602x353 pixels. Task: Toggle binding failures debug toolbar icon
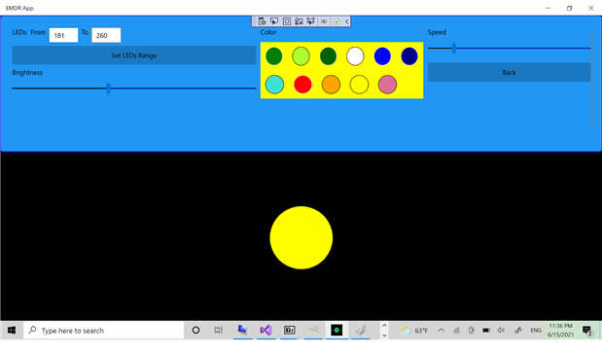pyautogui.click(x=324, y=21)
